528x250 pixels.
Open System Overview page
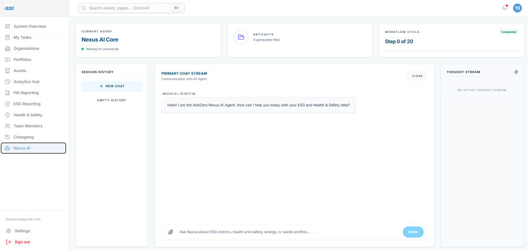34,26
